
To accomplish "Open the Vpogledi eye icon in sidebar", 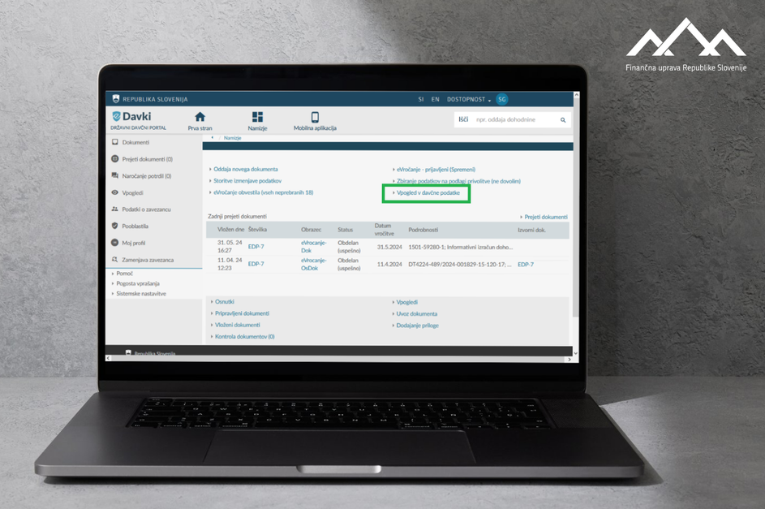I will pos(115,192).
